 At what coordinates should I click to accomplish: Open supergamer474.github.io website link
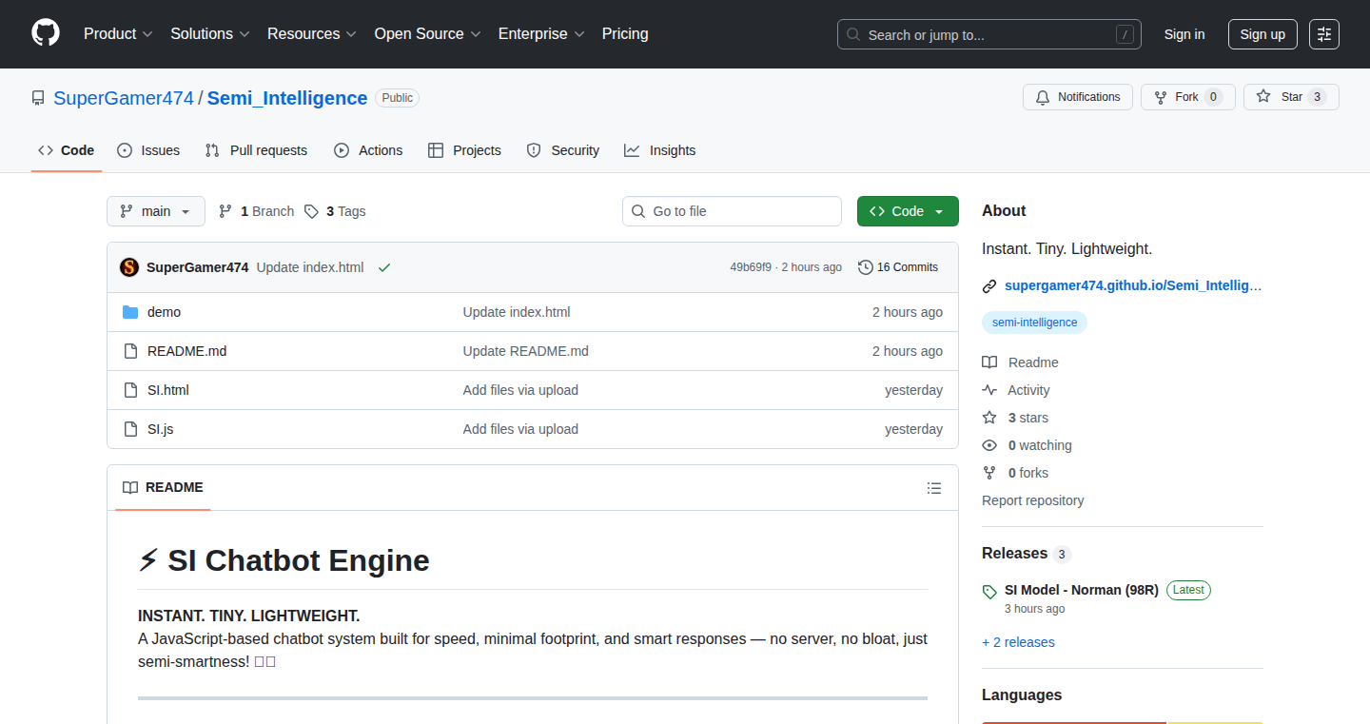(1133, 285)
